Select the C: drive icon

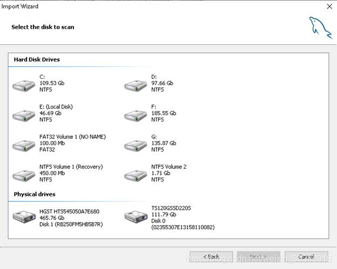pos(24,85)
